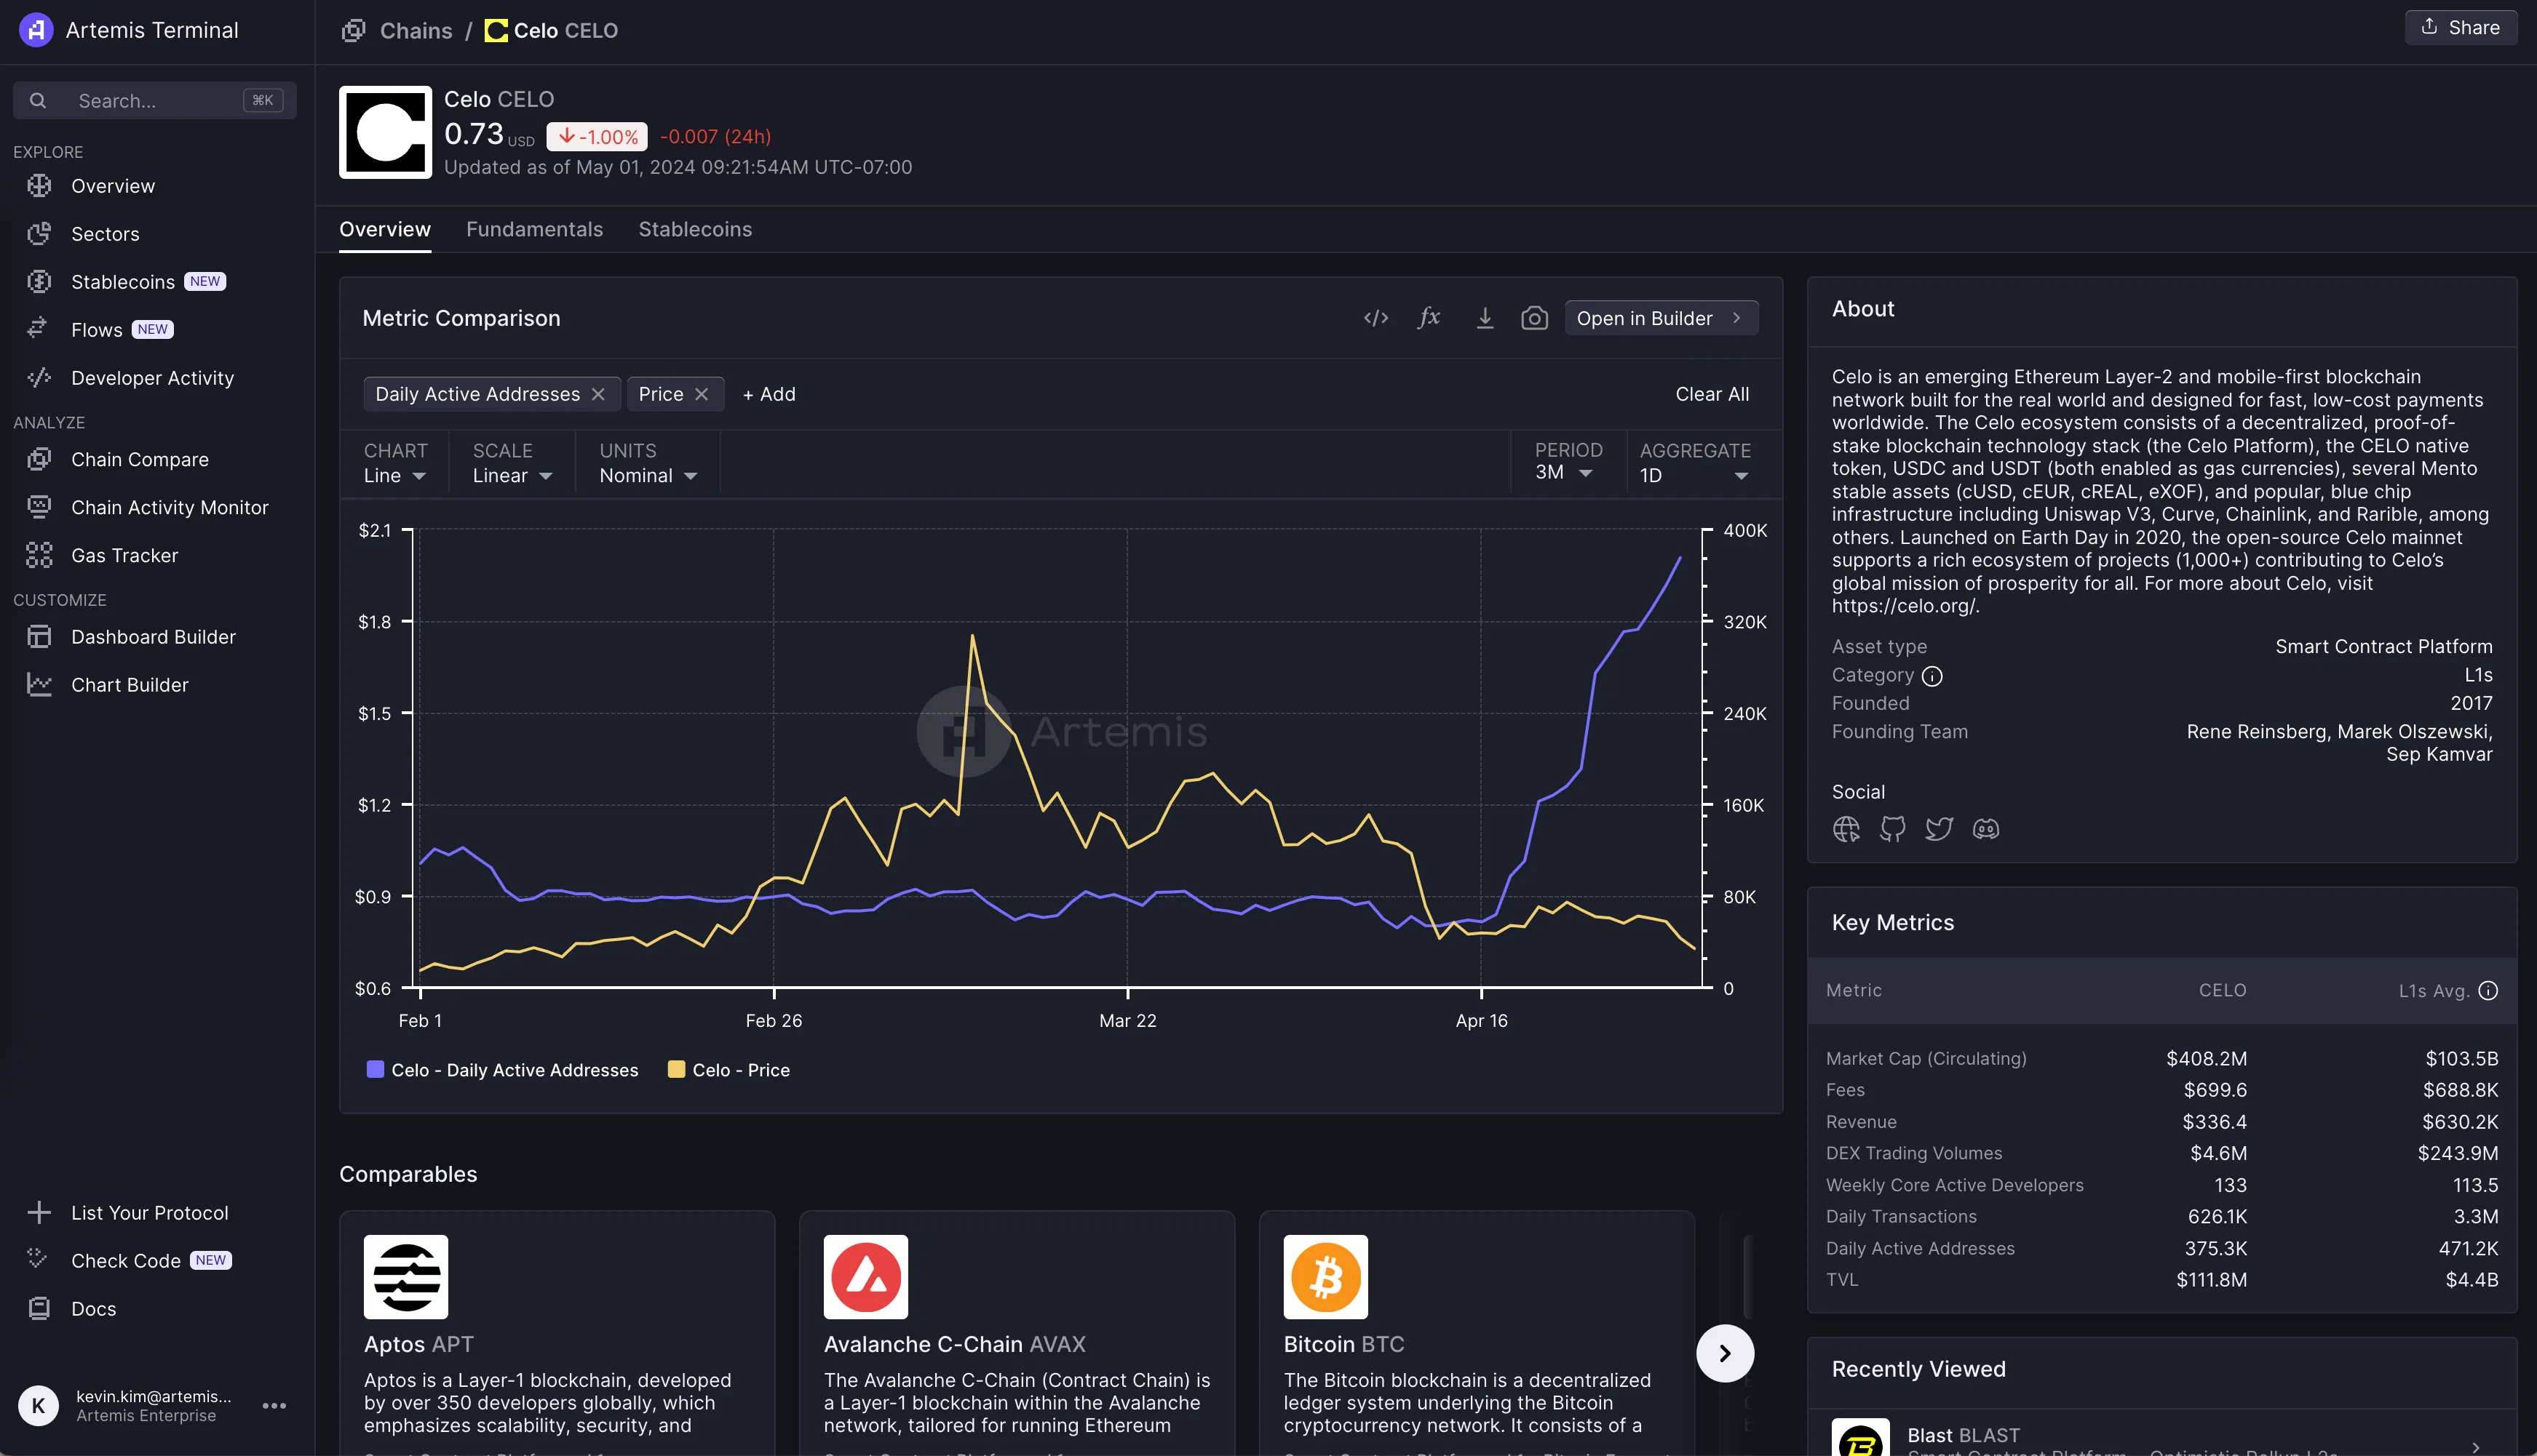Open Celo Twitter social icon

pos(1939,829)
